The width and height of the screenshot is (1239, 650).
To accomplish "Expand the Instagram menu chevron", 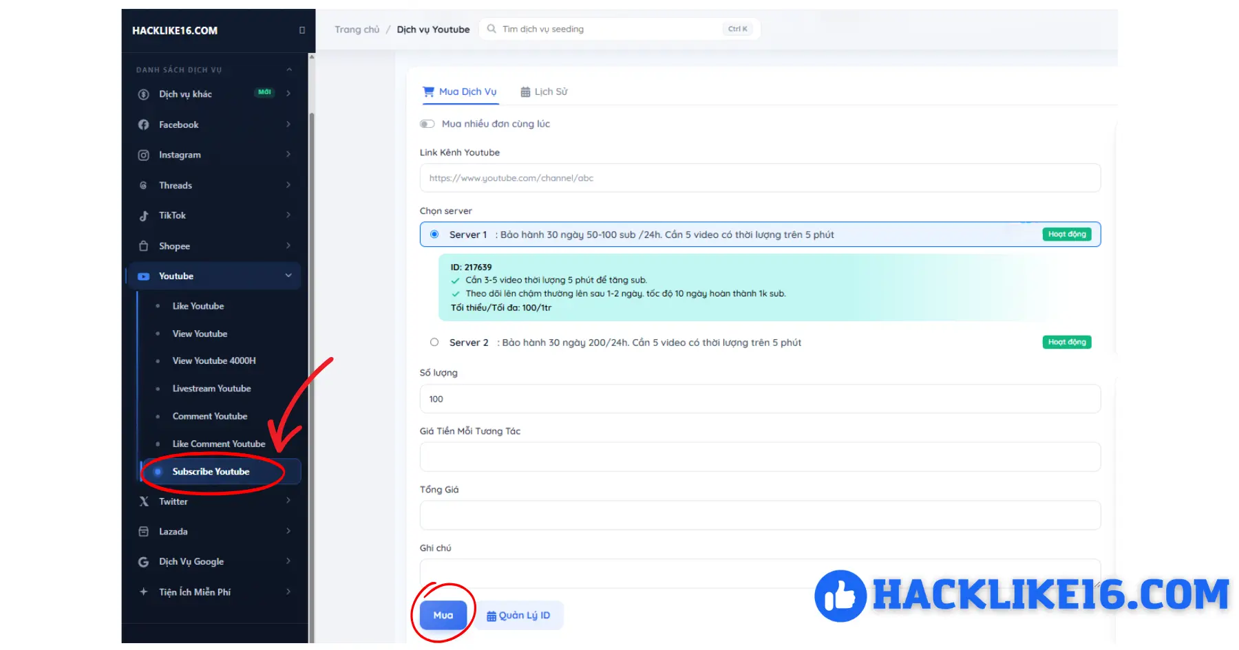I will coord(288,154).
